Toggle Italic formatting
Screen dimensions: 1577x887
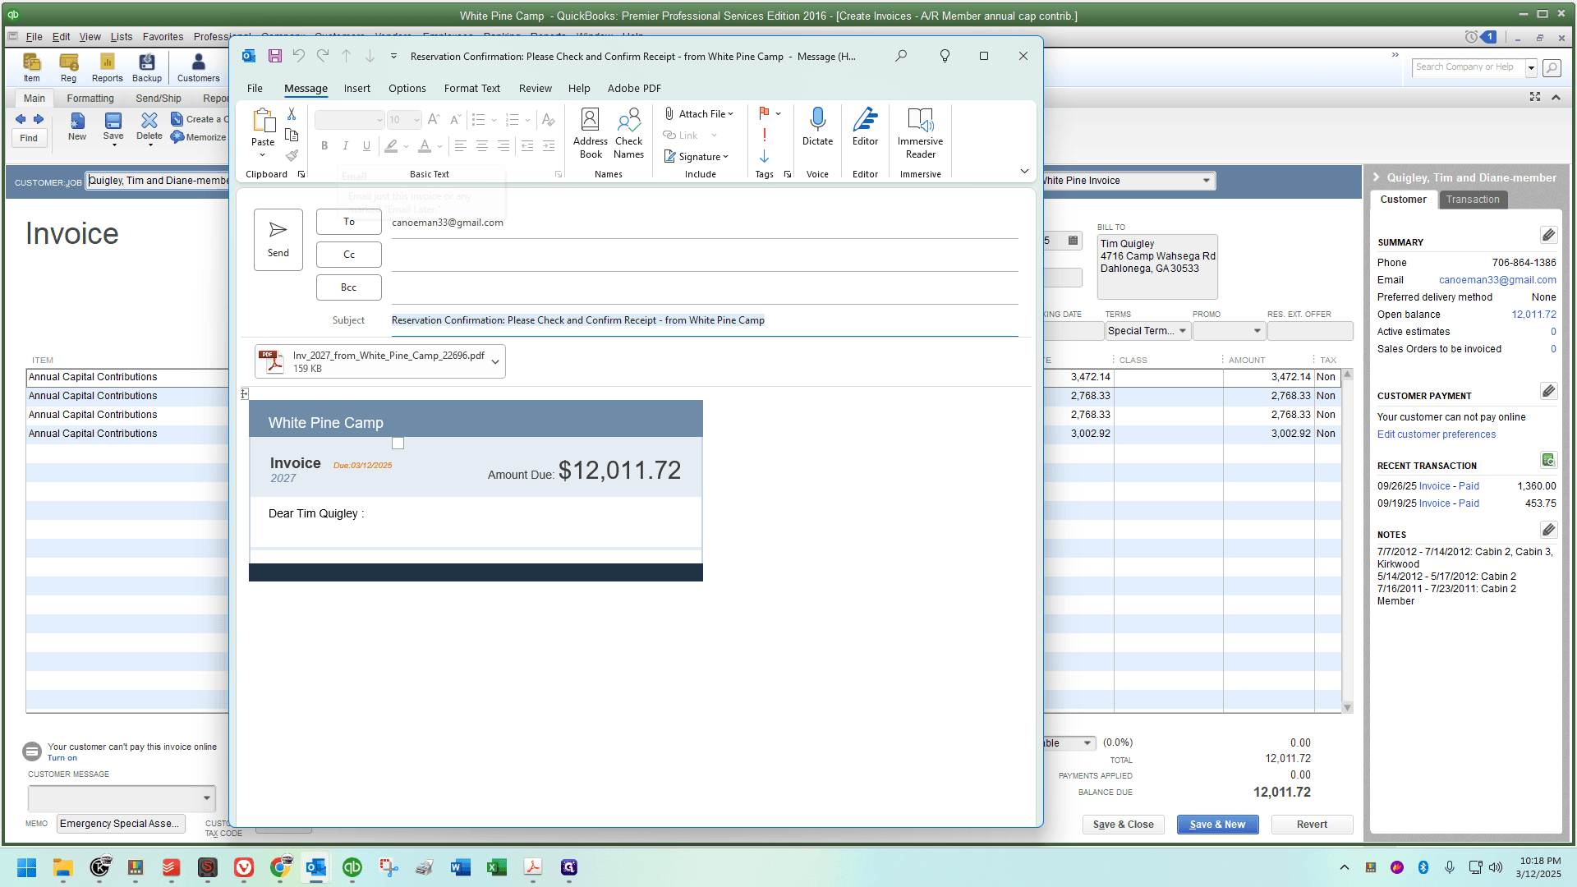click(346, 146)
